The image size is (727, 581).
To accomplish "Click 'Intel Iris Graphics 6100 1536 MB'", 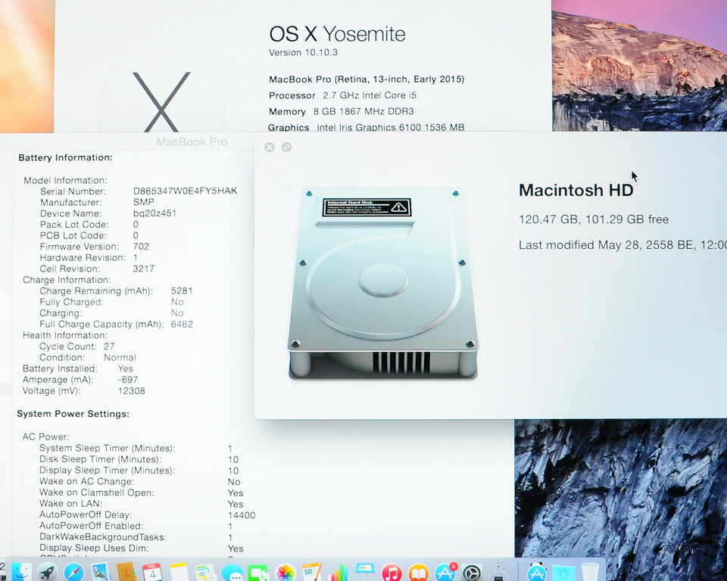I will pos(391,127).
